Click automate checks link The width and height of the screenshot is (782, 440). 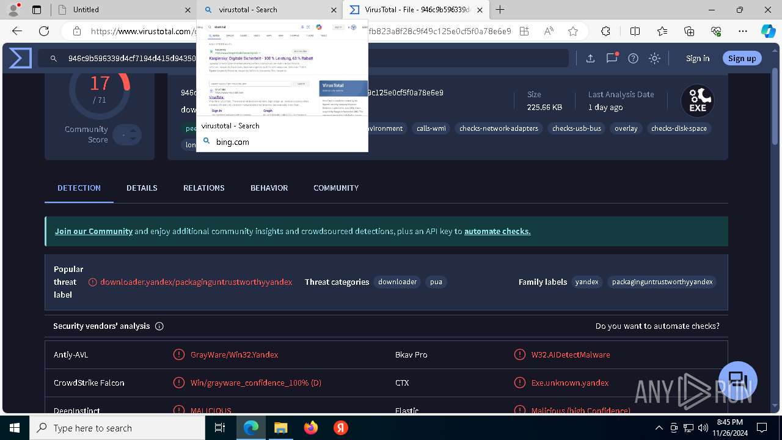coord(497,231)
